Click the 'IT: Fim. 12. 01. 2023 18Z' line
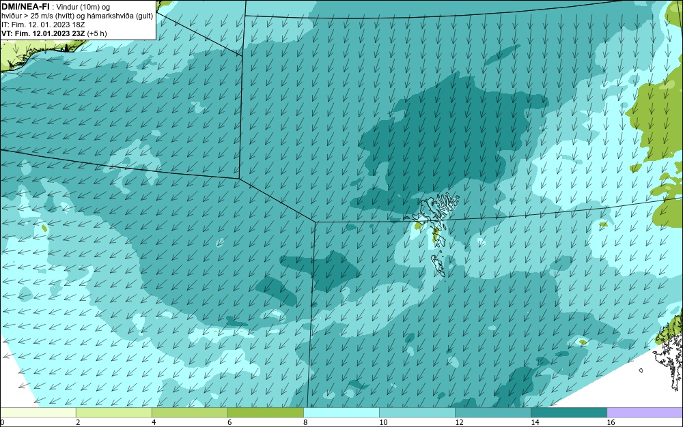The image size is (683, 427). (x=43, y=25)
